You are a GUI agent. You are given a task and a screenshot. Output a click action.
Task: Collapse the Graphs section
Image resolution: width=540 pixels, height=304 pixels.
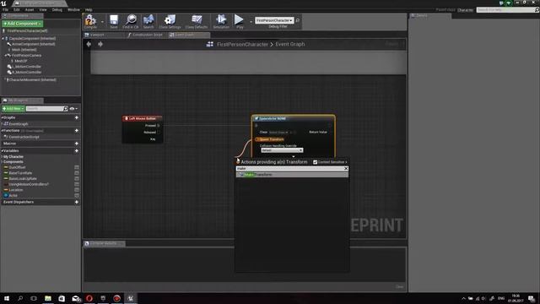(3, 117)
